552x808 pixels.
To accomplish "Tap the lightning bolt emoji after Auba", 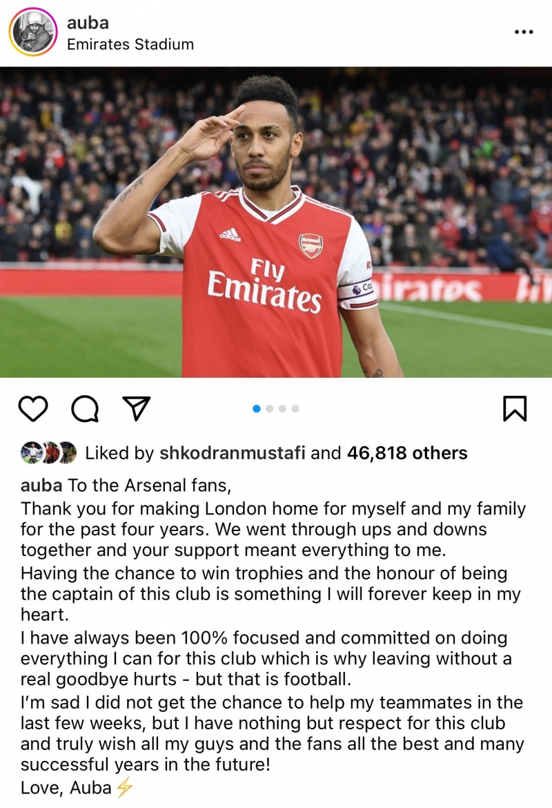I will tap(124, 787).
